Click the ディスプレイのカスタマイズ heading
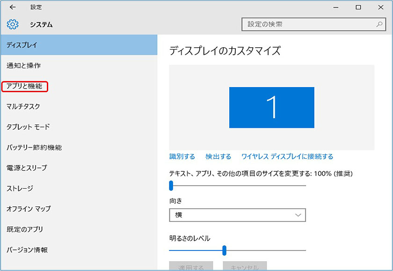Viewport: 393px width, 271px height. pyautogui.click(x=225, y=51)
